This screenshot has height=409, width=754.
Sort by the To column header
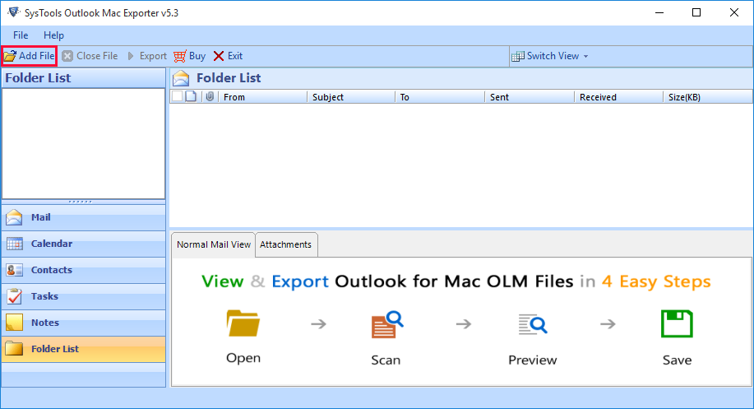click(440, 97)
